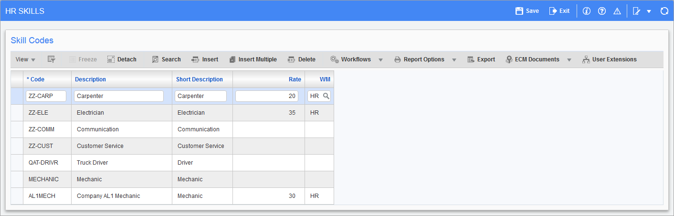Click the Detach toolbar button
The width and height of the screenshot is (674, 216).
122,59
